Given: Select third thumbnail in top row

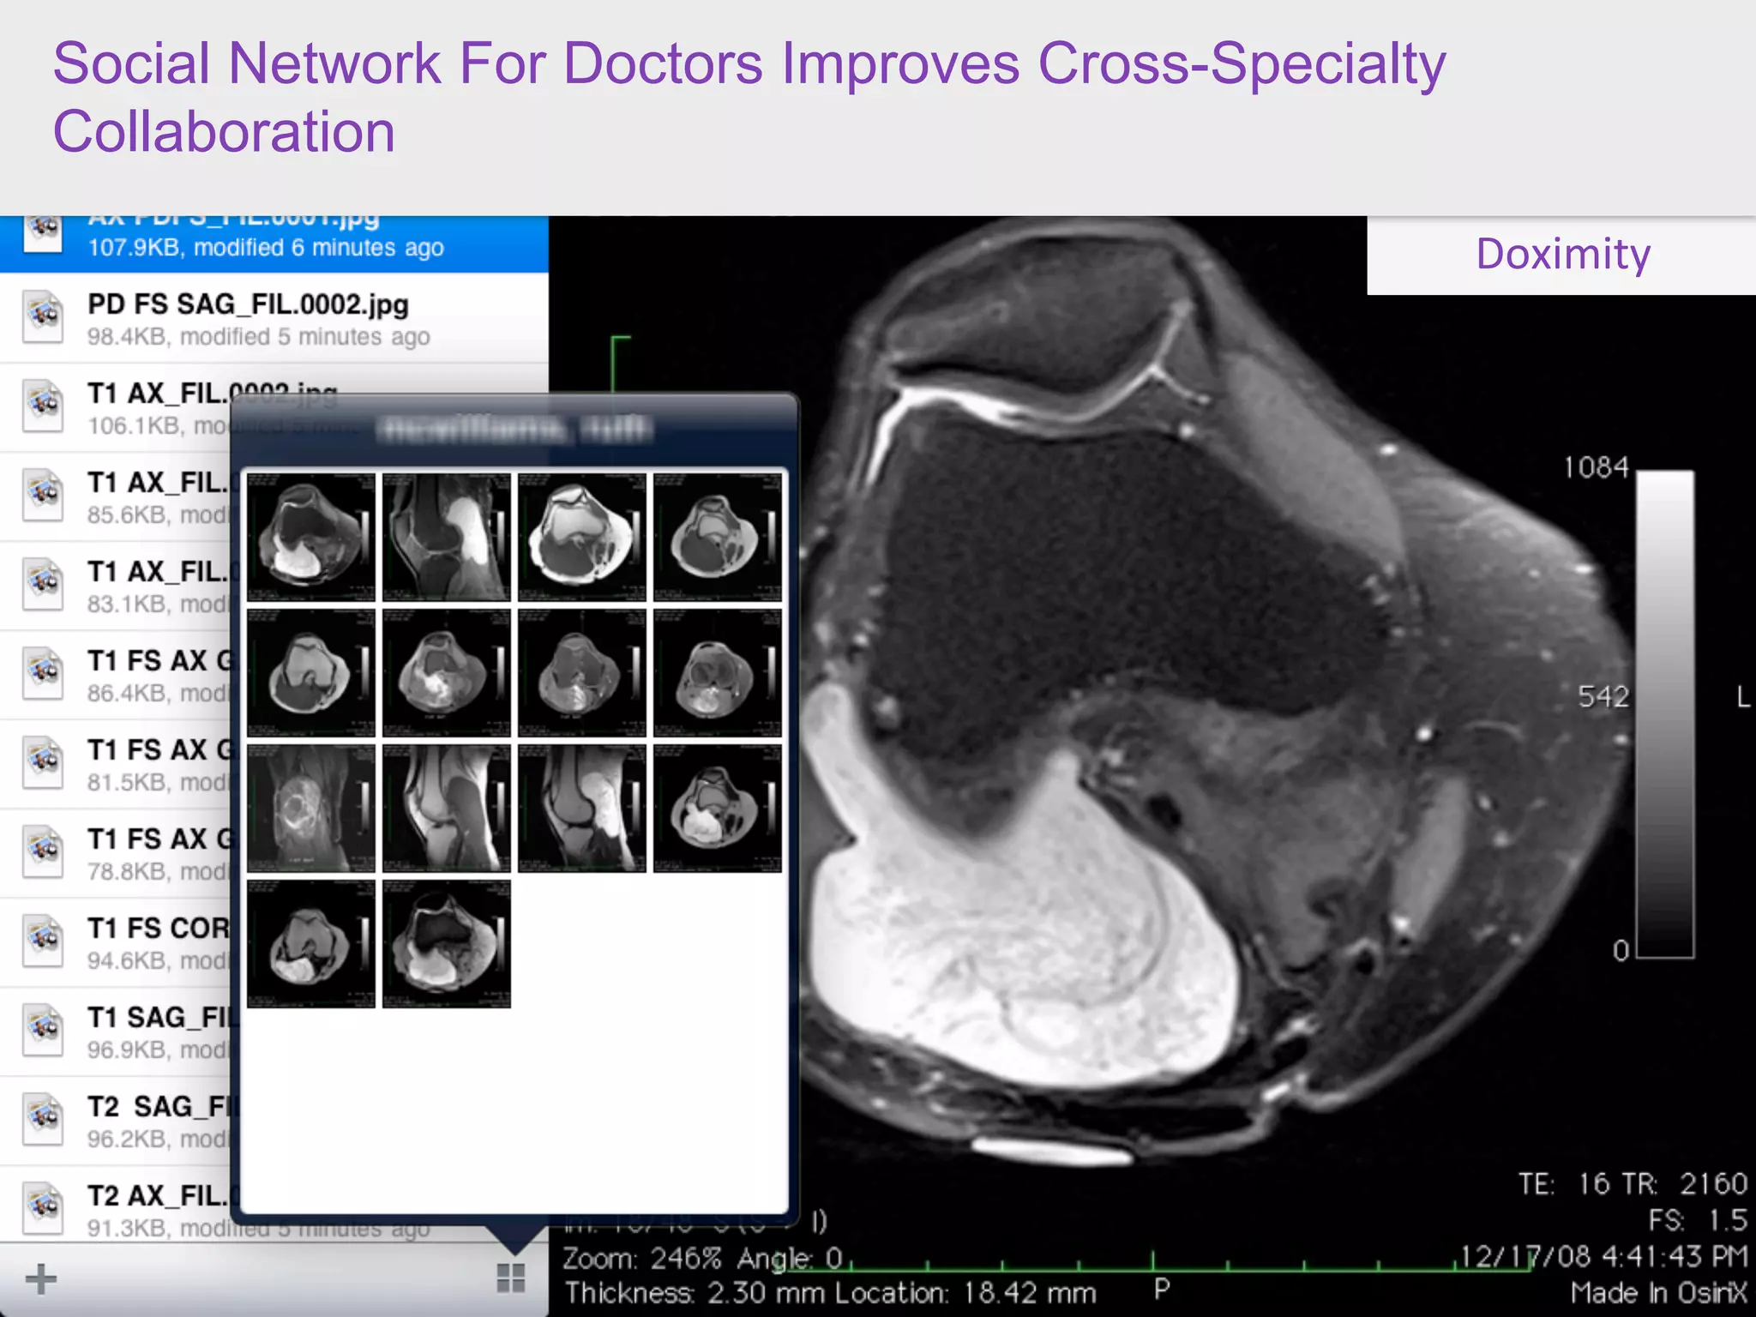Looking at the screenshot, I should [582, 538].
